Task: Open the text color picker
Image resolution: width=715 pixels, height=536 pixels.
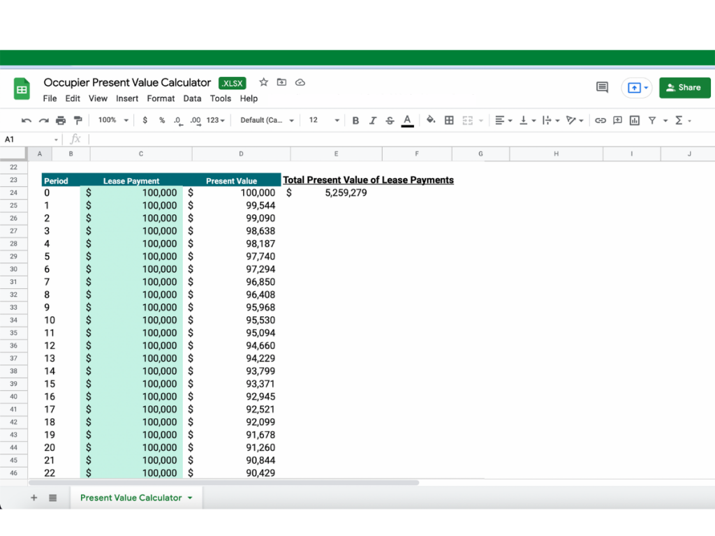Action: coord(407,120)
